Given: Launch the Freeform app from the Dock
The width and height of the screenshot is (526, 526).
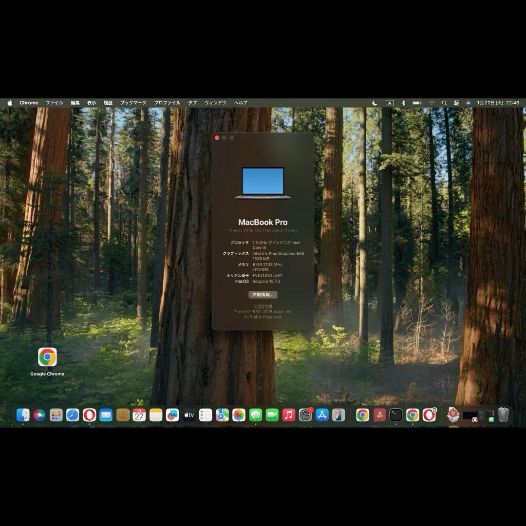Looking at the screenshot, I should click(x=171, y=415).
